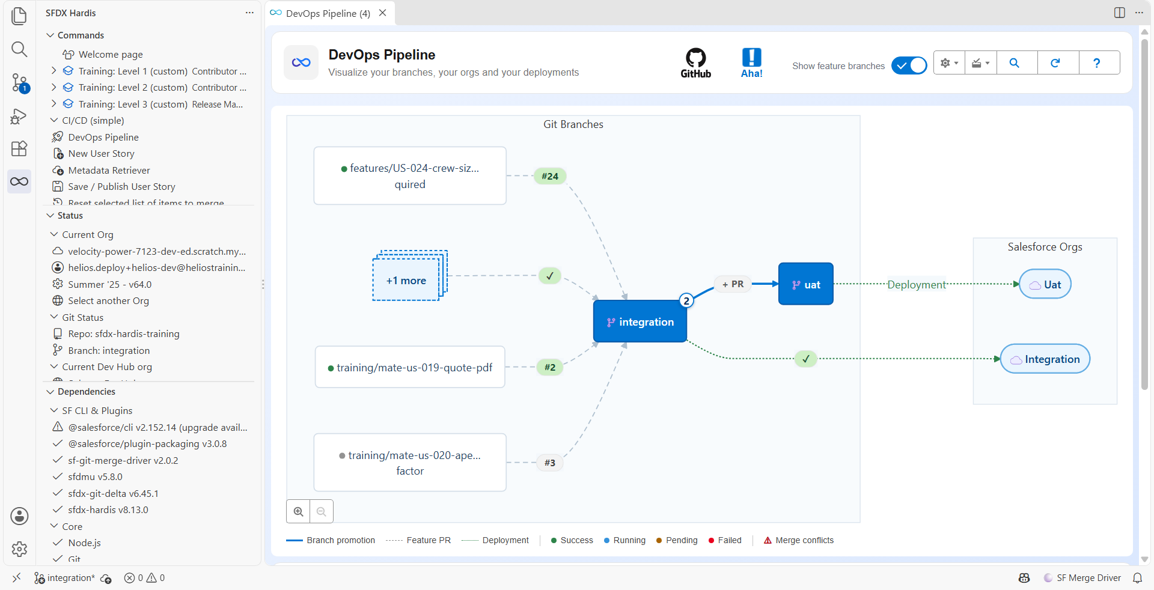Zoom out on the Git Branches diagram
This screenshot has height=590, width=1154.
coord(322,511)
